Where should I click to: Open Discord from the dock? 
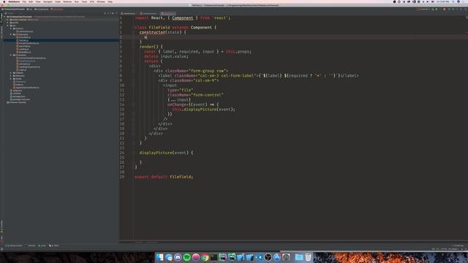(x=178, y=257)
